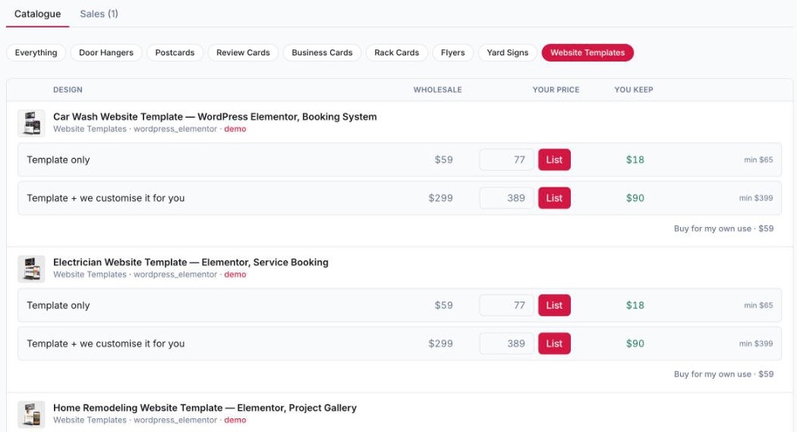
Task: Filter catalogue by Rack Cards
Action: coord(397,52)
